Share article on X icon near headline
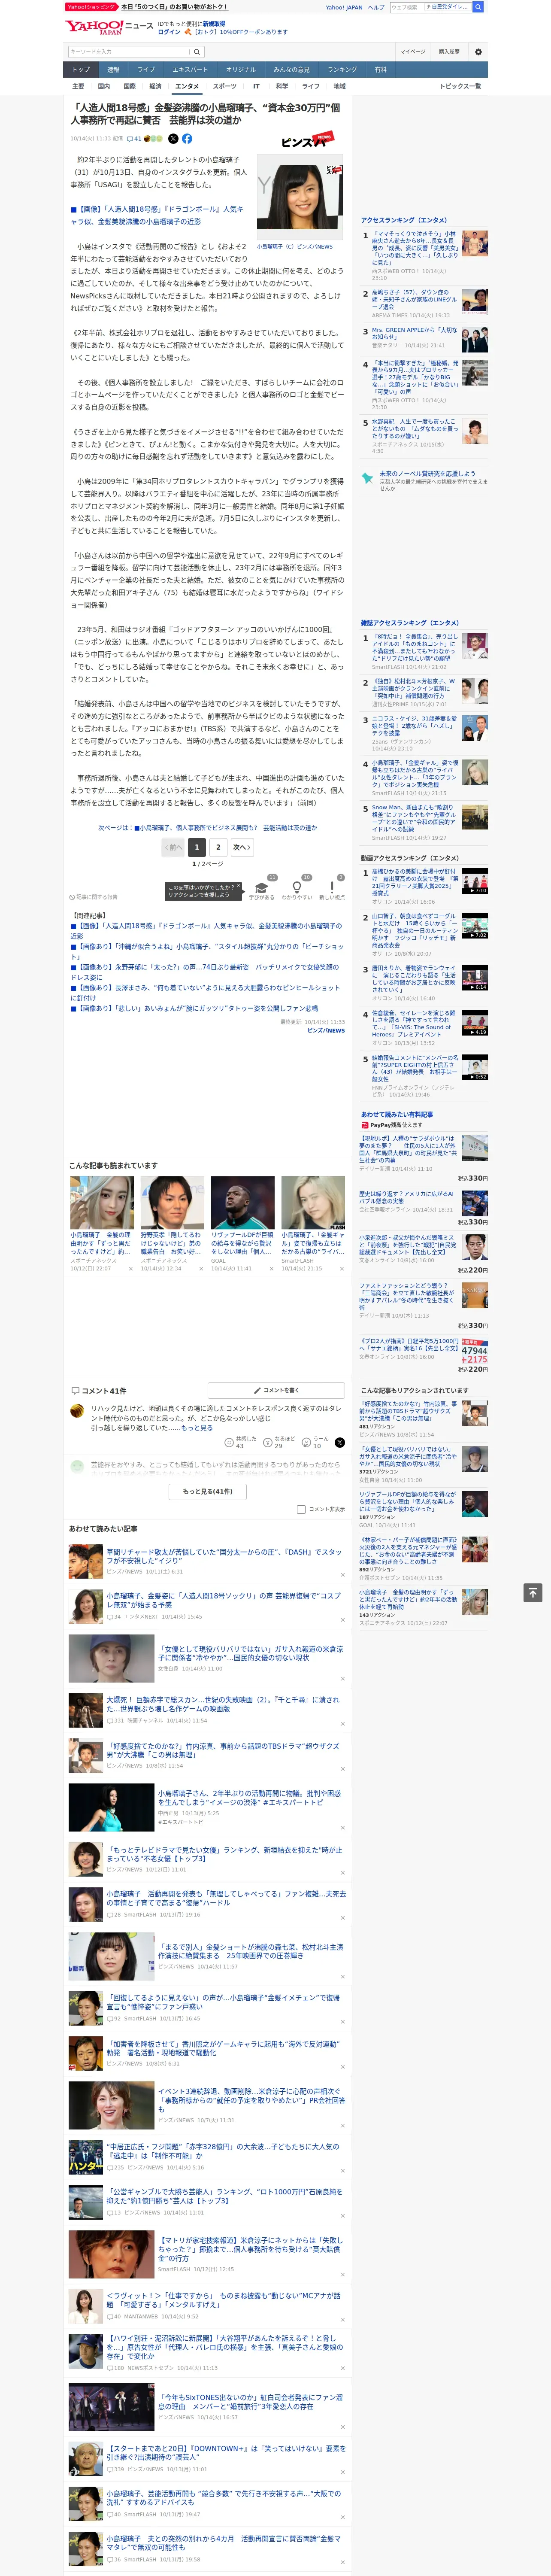This screenshot has width=551, height=2576. coord(173,139)
